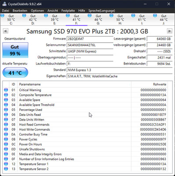Click the status icon for Composite Temperature
The width and height of the screenshot is (175, 176).
[x=6, y=95]
